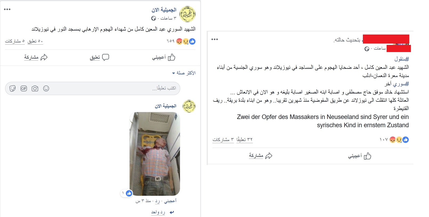Like the right post using أعجبني thumb button
Screen dimensions: 429x217
click(360, 156)
